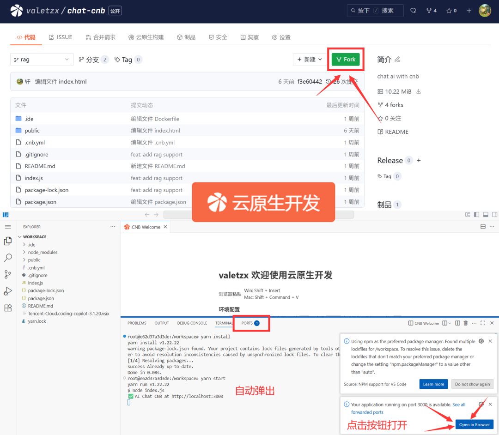Viewport: 499px width, 435px height.
Task: Click Learn more in npm notification
Action: 433,384
